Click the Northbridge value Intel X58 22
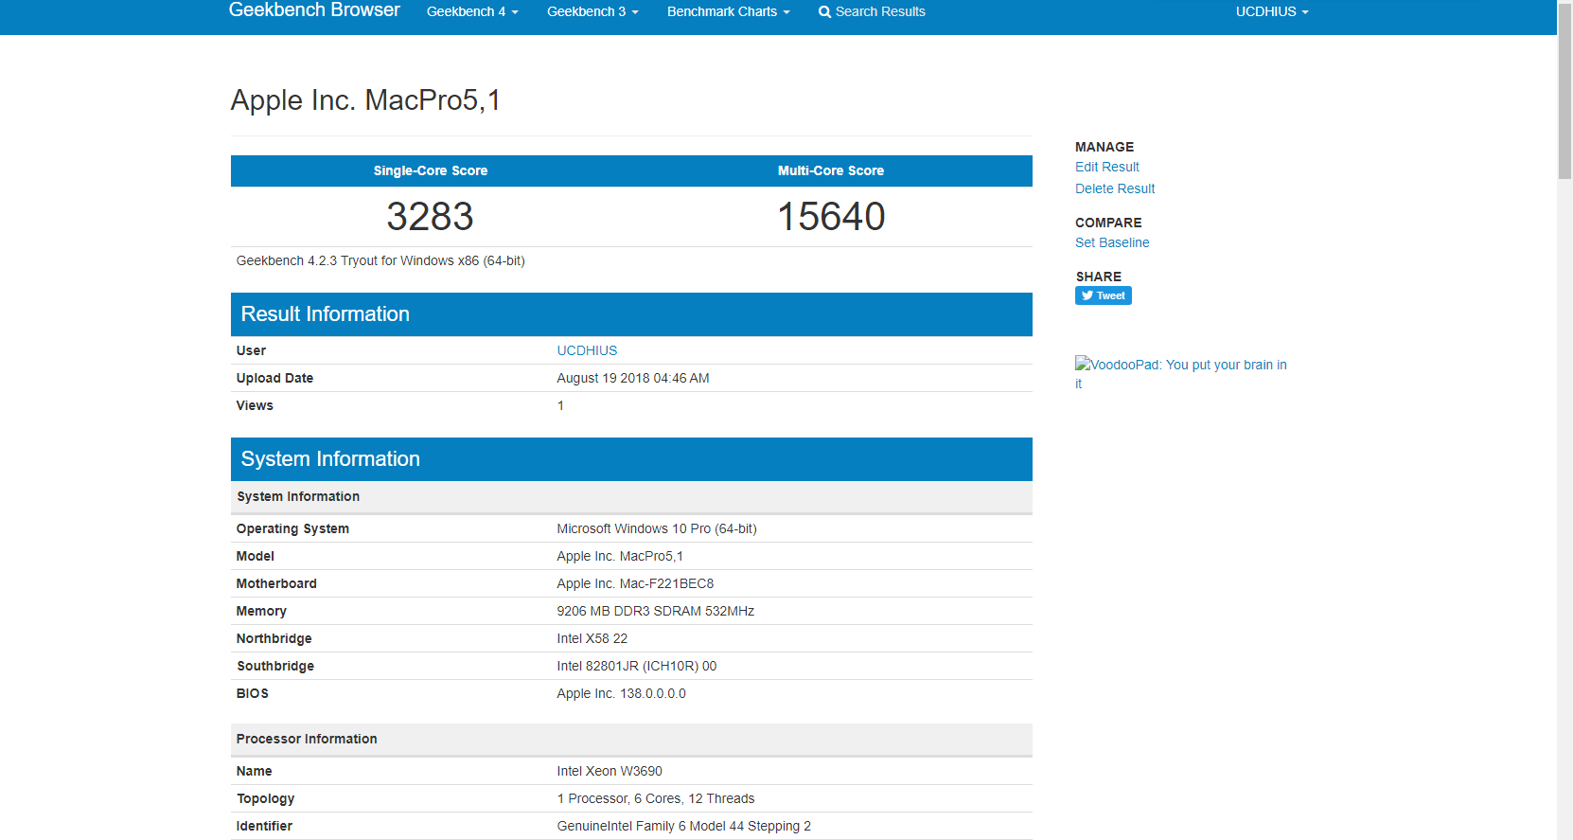The width and height of the screenshot is (1573, 840). coord(592,638)
